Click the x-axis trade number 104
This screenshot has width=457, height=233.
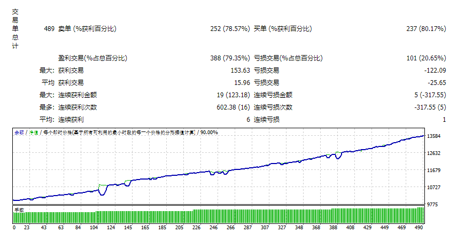94,228
